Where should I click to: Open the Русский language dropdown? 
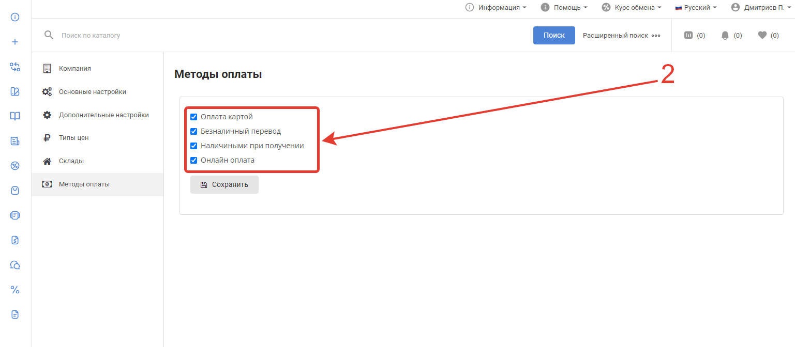tap(696, 8)
